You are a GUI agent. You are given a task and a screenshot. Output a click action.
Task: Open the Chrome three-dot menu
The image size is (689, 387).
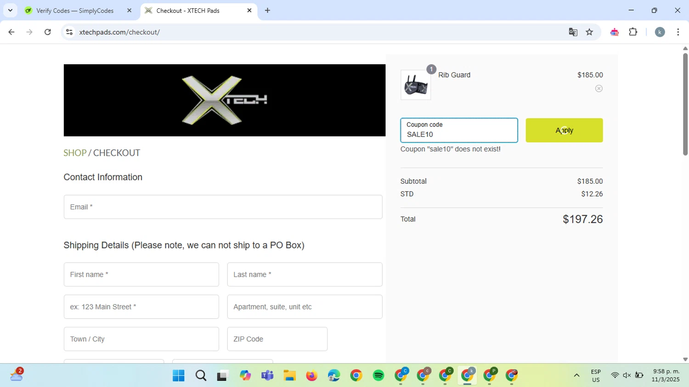678,32
